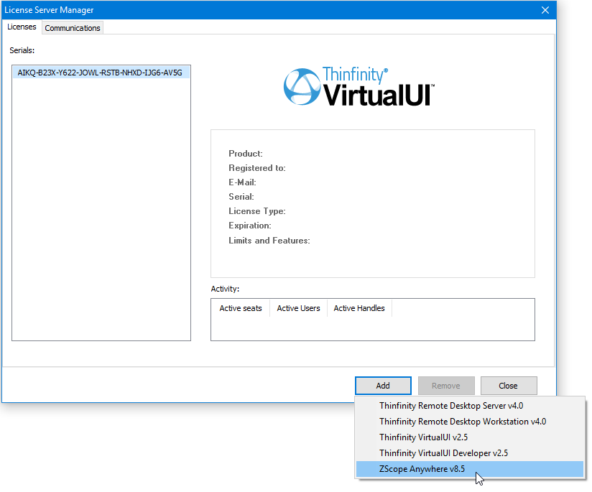Image resolution: width=592 pixels, height=492 pixels.
Task: Select the Licenses tab
Action: (22, 27)
